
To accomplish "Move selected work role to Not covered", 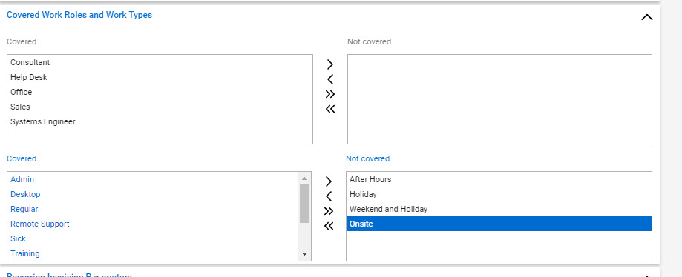I will pos(330,64).
